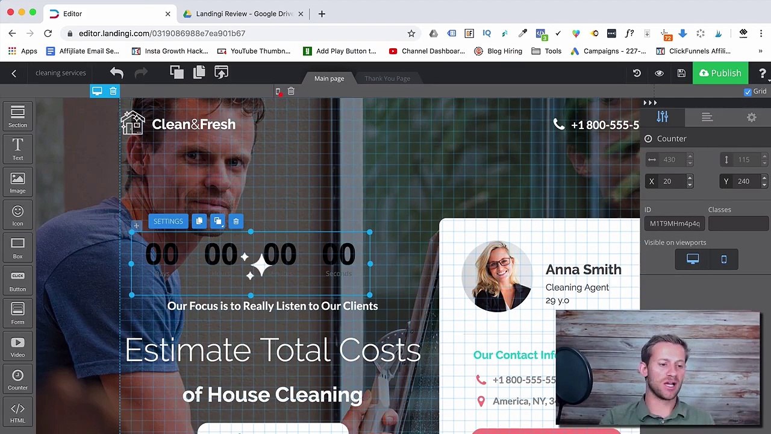
Task: Collapse right panel with triple arrows
Action: coord(651,103)
